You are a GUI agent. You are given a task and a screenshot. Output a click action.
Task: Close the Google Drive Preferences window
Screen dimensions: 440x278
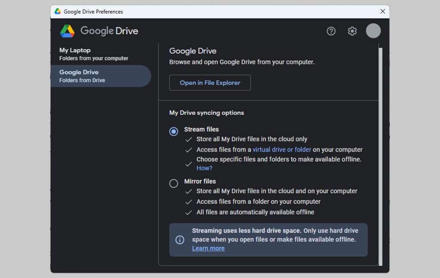382,12
